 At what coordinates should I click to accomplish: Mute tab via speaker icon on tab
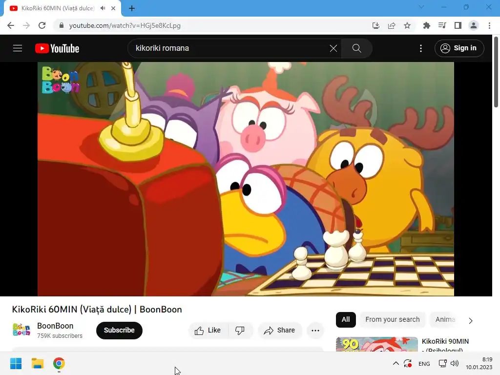click(x=103, y=8)
